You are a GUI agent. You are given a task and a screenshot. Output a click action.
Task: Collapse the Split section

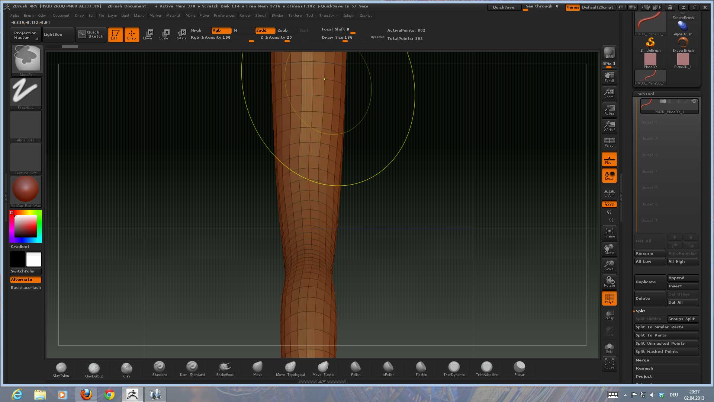640,311
